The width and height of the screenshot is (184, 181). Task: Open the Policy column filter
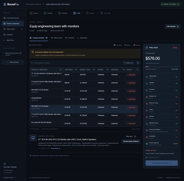(137, 70)
